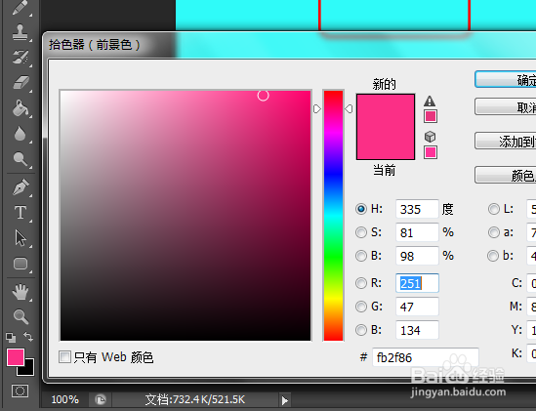The height and width of the screenshot is (411, 536).
Task: Select the G green radio button
Action: (x=361, y=307)
